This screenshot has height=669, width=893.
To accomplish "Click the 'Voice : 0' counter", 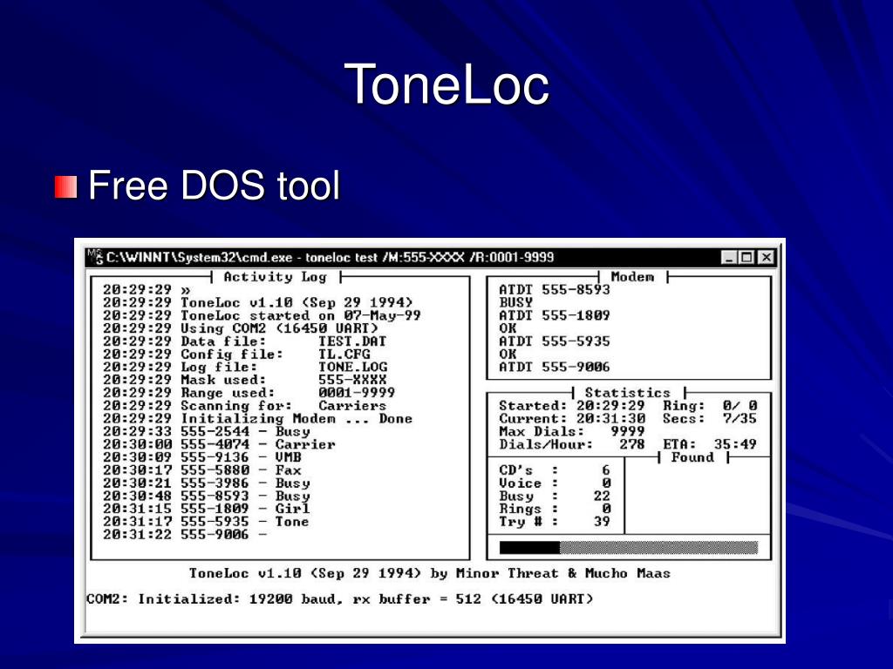I will [x=555, y=483].
